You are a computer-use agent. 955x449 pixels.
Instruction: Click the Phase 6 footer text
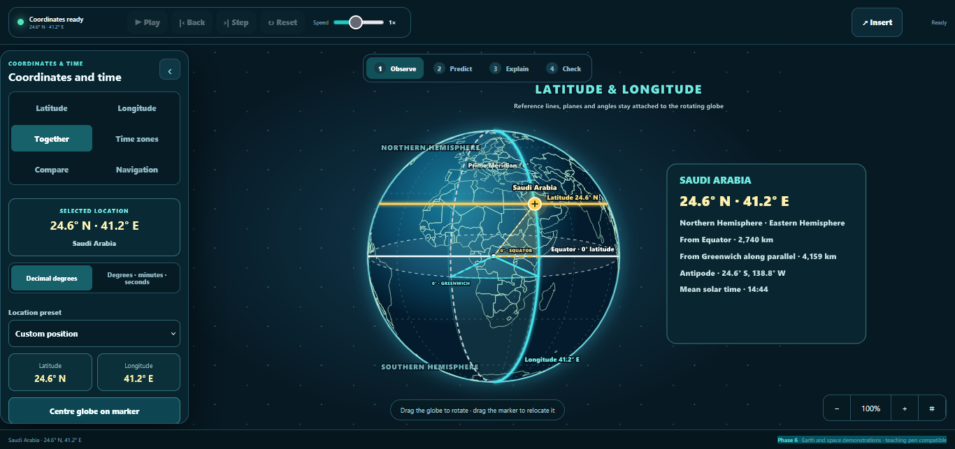(x=861, y=440)
